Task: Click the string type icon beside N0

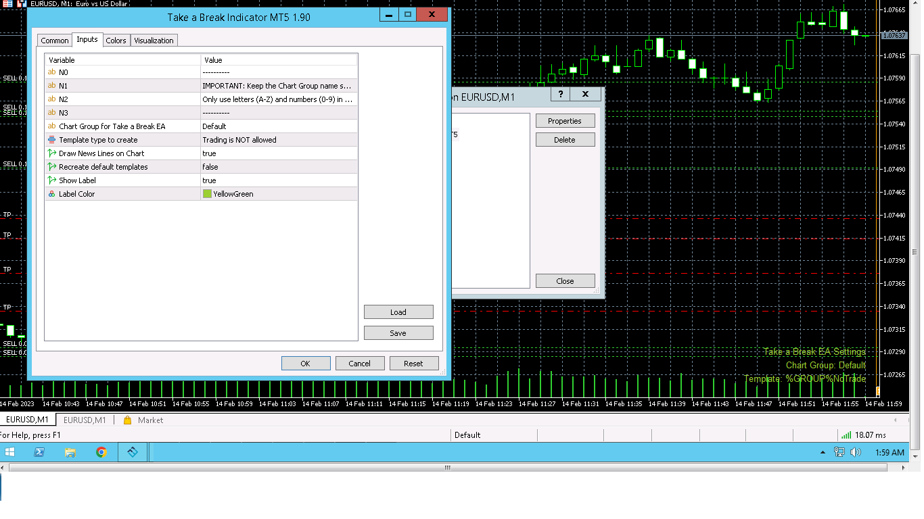Action: point(52,72)
